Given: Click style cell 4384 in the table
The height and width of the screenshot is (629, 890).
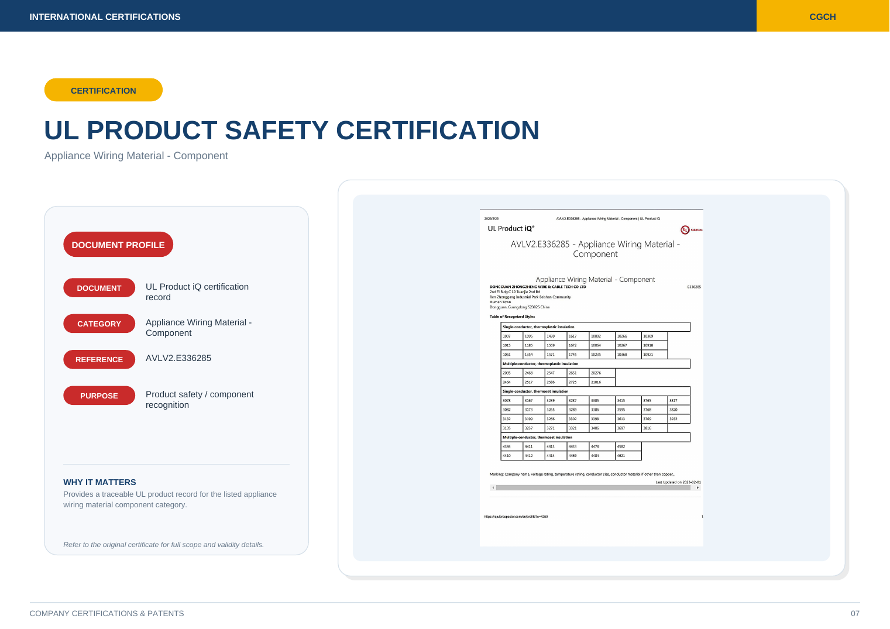Looking at the screenshot, I should (512, 446).
